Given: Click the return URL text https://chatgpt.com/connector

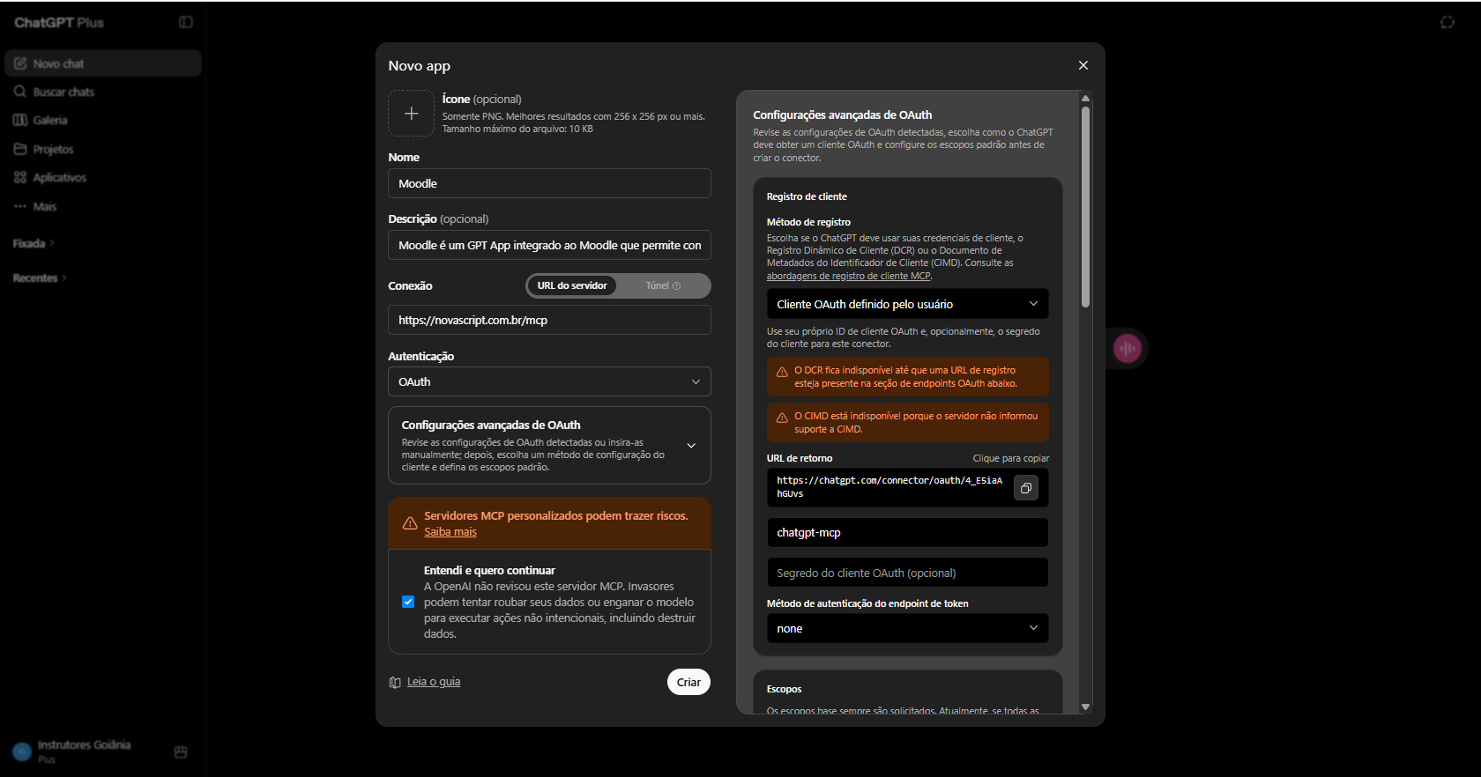Looking at the screenshot, I should tap(889, 487).
